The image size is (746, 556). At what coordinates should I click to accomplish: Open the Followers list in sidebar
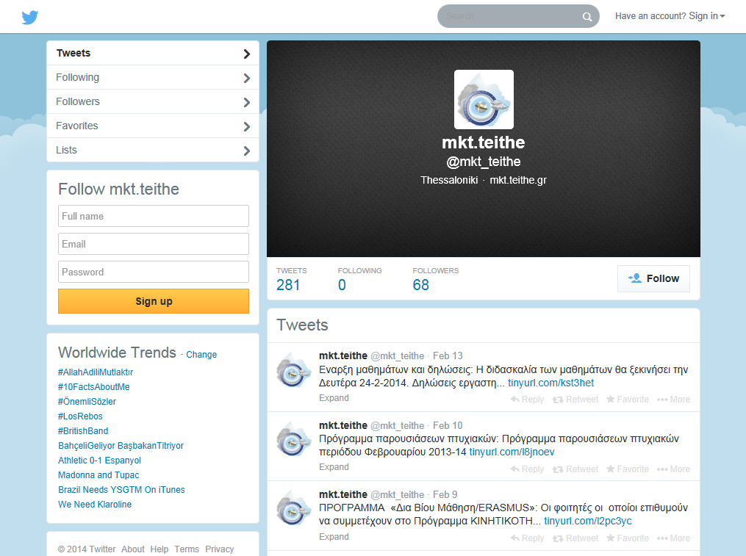(x=153, y=102)
